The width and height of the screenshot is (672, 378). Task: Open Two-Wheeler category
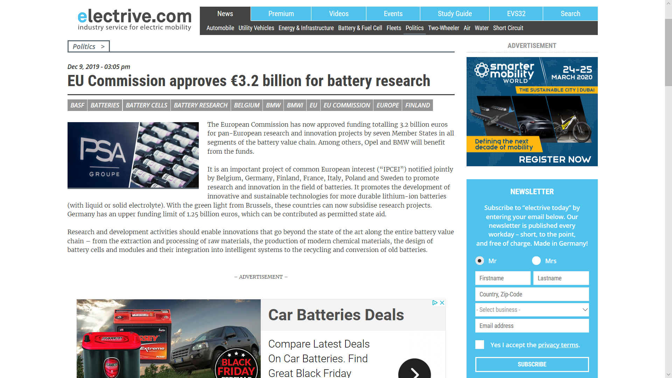443,28
